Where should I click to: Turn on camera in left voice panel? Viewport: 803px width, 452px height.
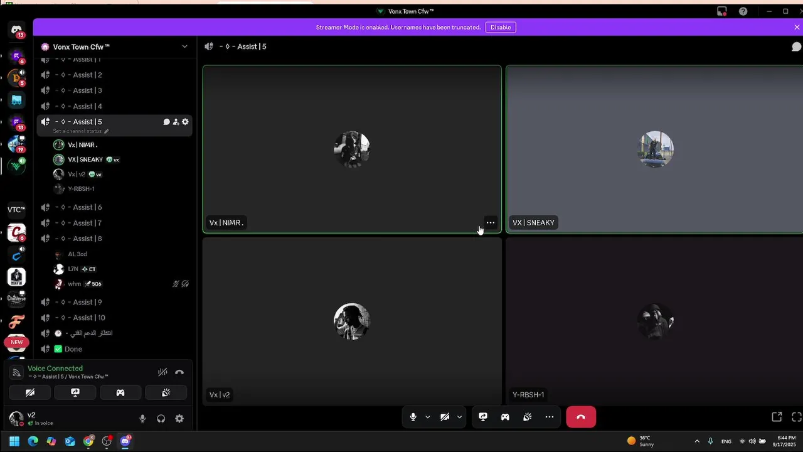29,392
